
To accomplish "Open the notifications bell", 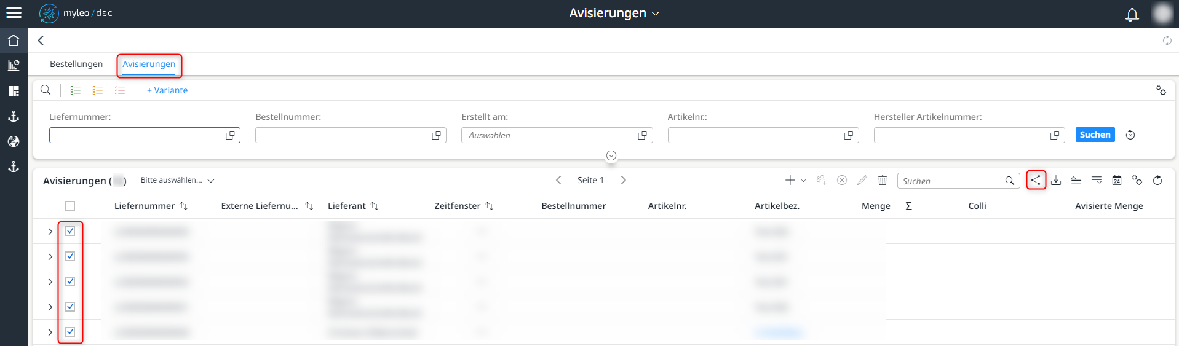I will pyautogui.click(x=1132, y=14).
